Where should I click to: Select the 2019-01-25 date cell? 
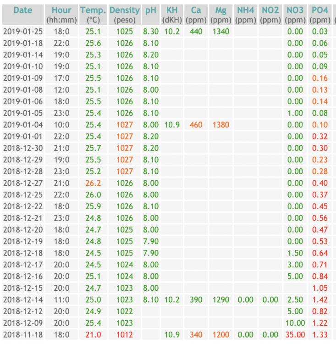point(23,31)
